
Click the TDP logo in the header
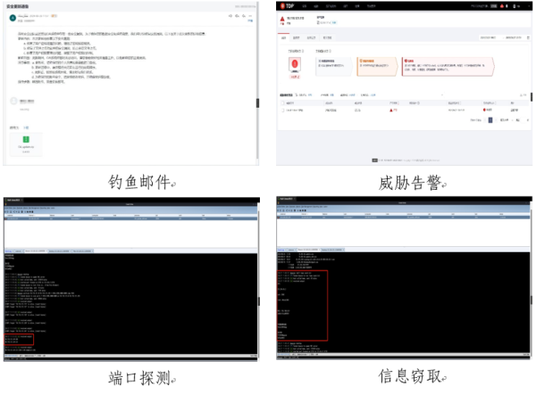pos(289,7)
